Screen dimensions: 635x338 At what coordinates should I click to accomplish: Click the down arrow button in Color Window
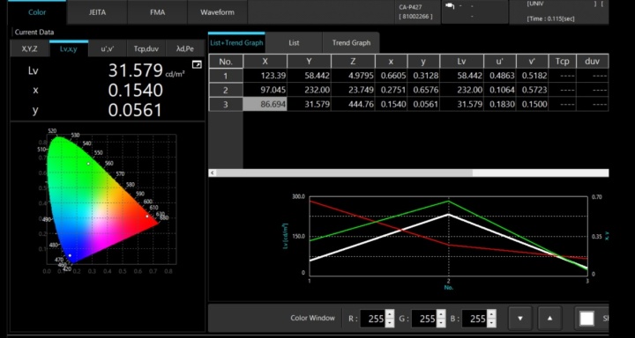[x=520, y=318]
